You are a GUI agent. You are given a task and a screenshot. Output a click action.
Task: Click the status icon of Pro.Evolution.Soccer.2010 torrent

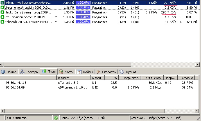click(x=3, y=17)
